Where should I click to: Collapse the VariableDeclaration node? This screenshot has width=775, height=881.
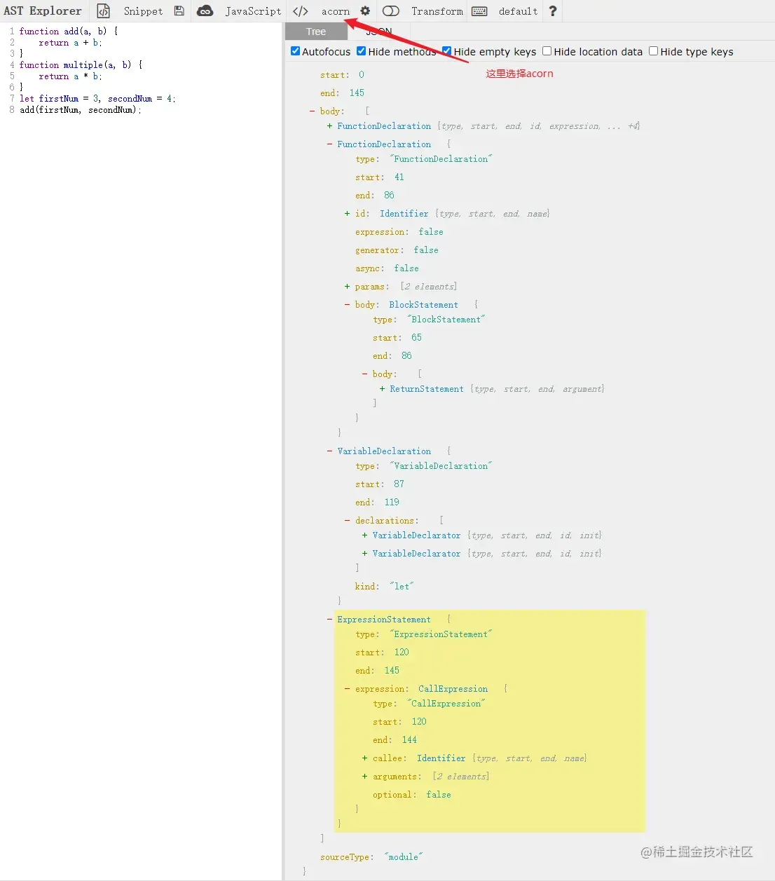point(329,451)
